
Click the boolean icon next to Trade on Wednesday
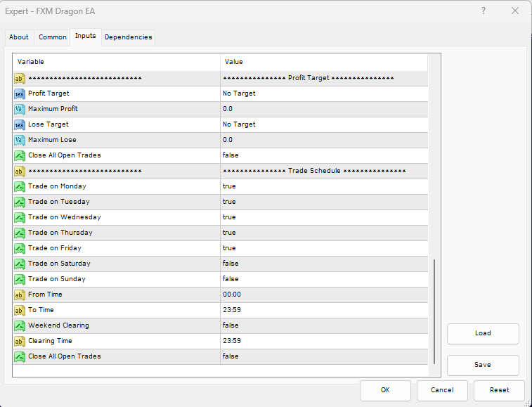pyautogui.click(x=20, y=218)
